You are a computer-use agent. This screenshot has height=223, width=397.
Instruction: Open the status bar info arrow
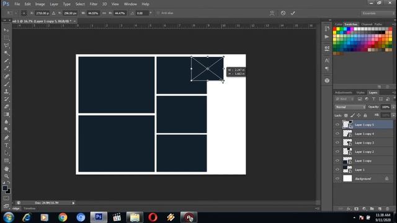coord(73,203)
